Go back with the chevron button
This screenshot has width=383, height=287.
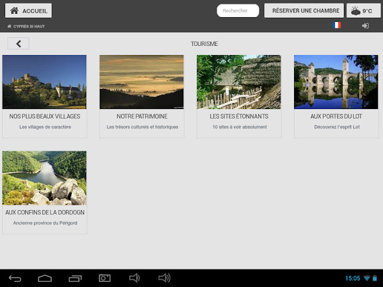click(18, 44)
